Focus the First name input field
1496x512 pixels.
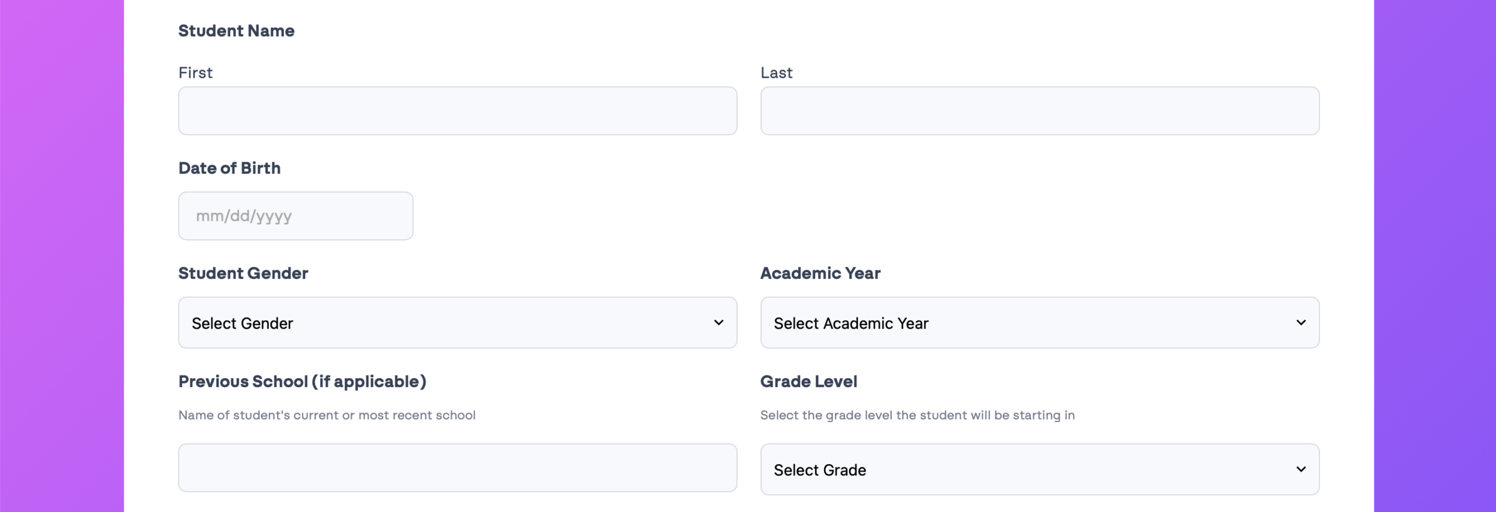457,111
